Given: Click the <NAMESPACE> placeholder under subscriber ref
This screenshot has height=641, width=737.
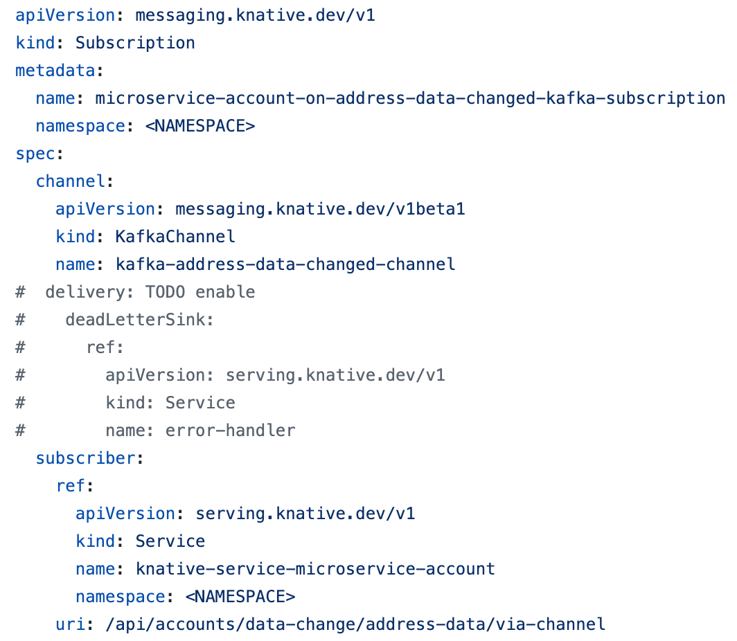Looking at the screenshot, I should (x=240, y=597).
